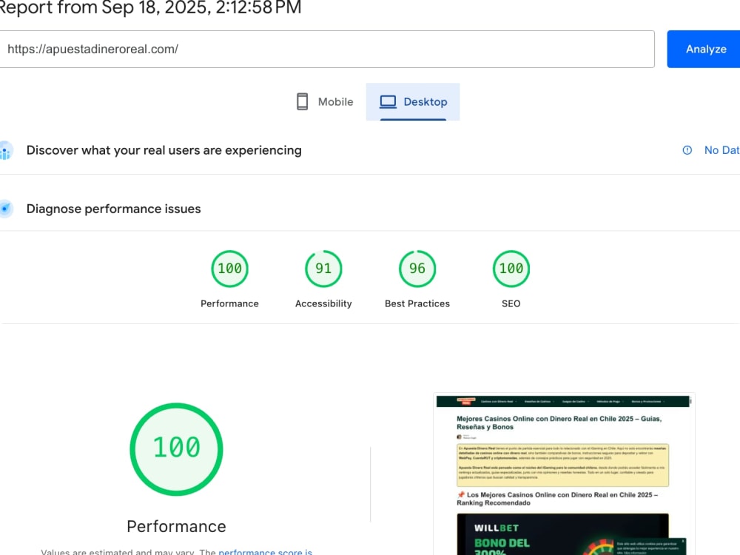
Task: Click the No Data info icon
Action: click(687, 150)
